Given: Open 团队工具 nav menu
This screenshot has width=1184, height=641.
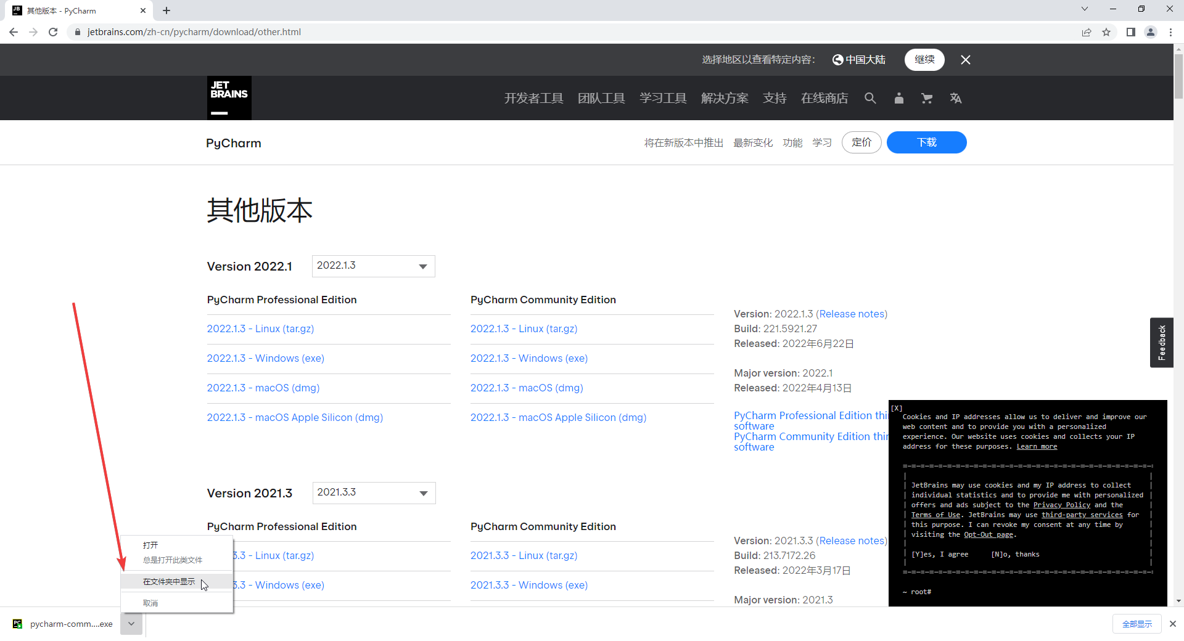Looking at the screenshot, I should [601, 98].
